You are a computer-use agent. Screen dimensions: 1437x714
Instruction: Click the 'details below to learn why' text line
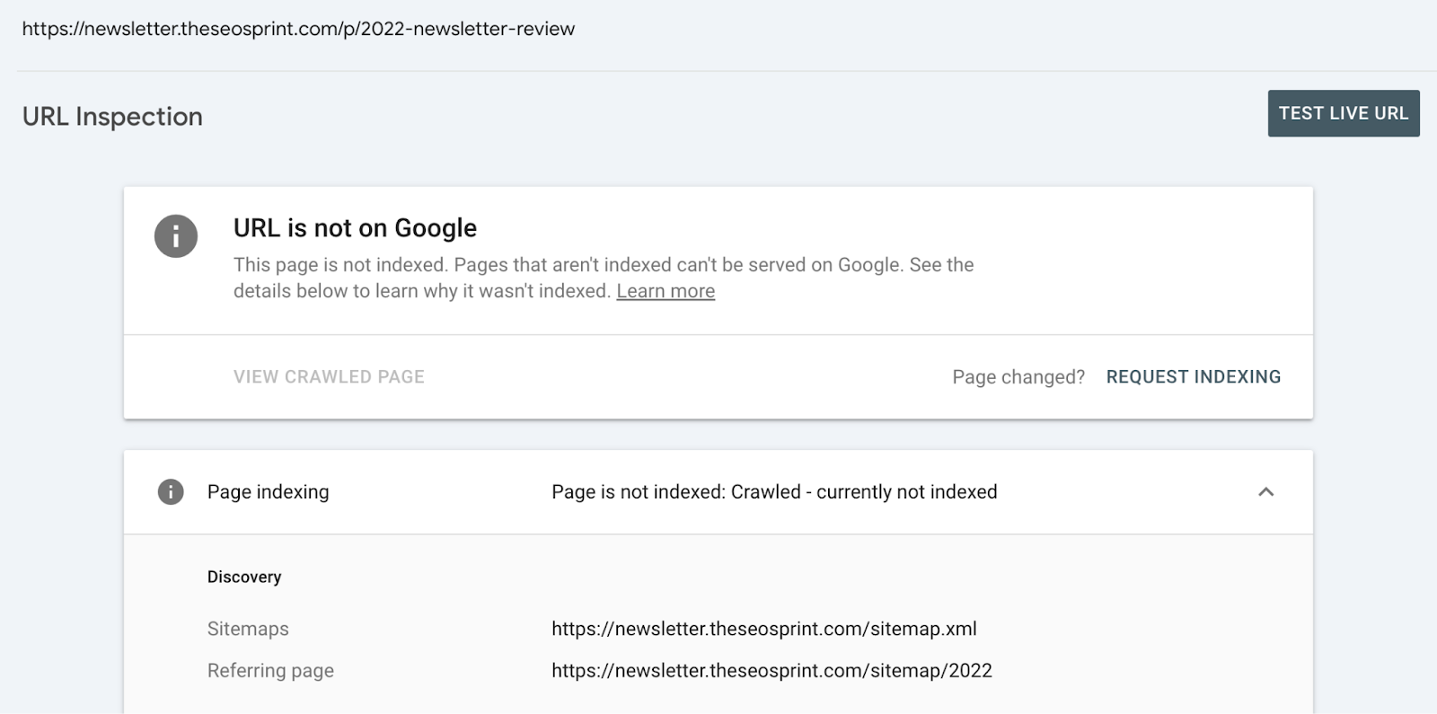(422, 291)
